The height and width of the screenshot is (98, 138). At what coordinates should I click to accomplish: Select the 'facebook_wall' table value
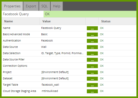(x=50, y=85)
